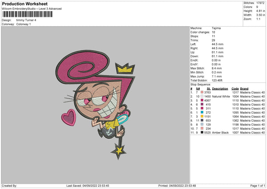Select the dark gray swatch beside 653 stitches
The height and width of the screenshot is (189, 267).
click(x=202, y=120)
